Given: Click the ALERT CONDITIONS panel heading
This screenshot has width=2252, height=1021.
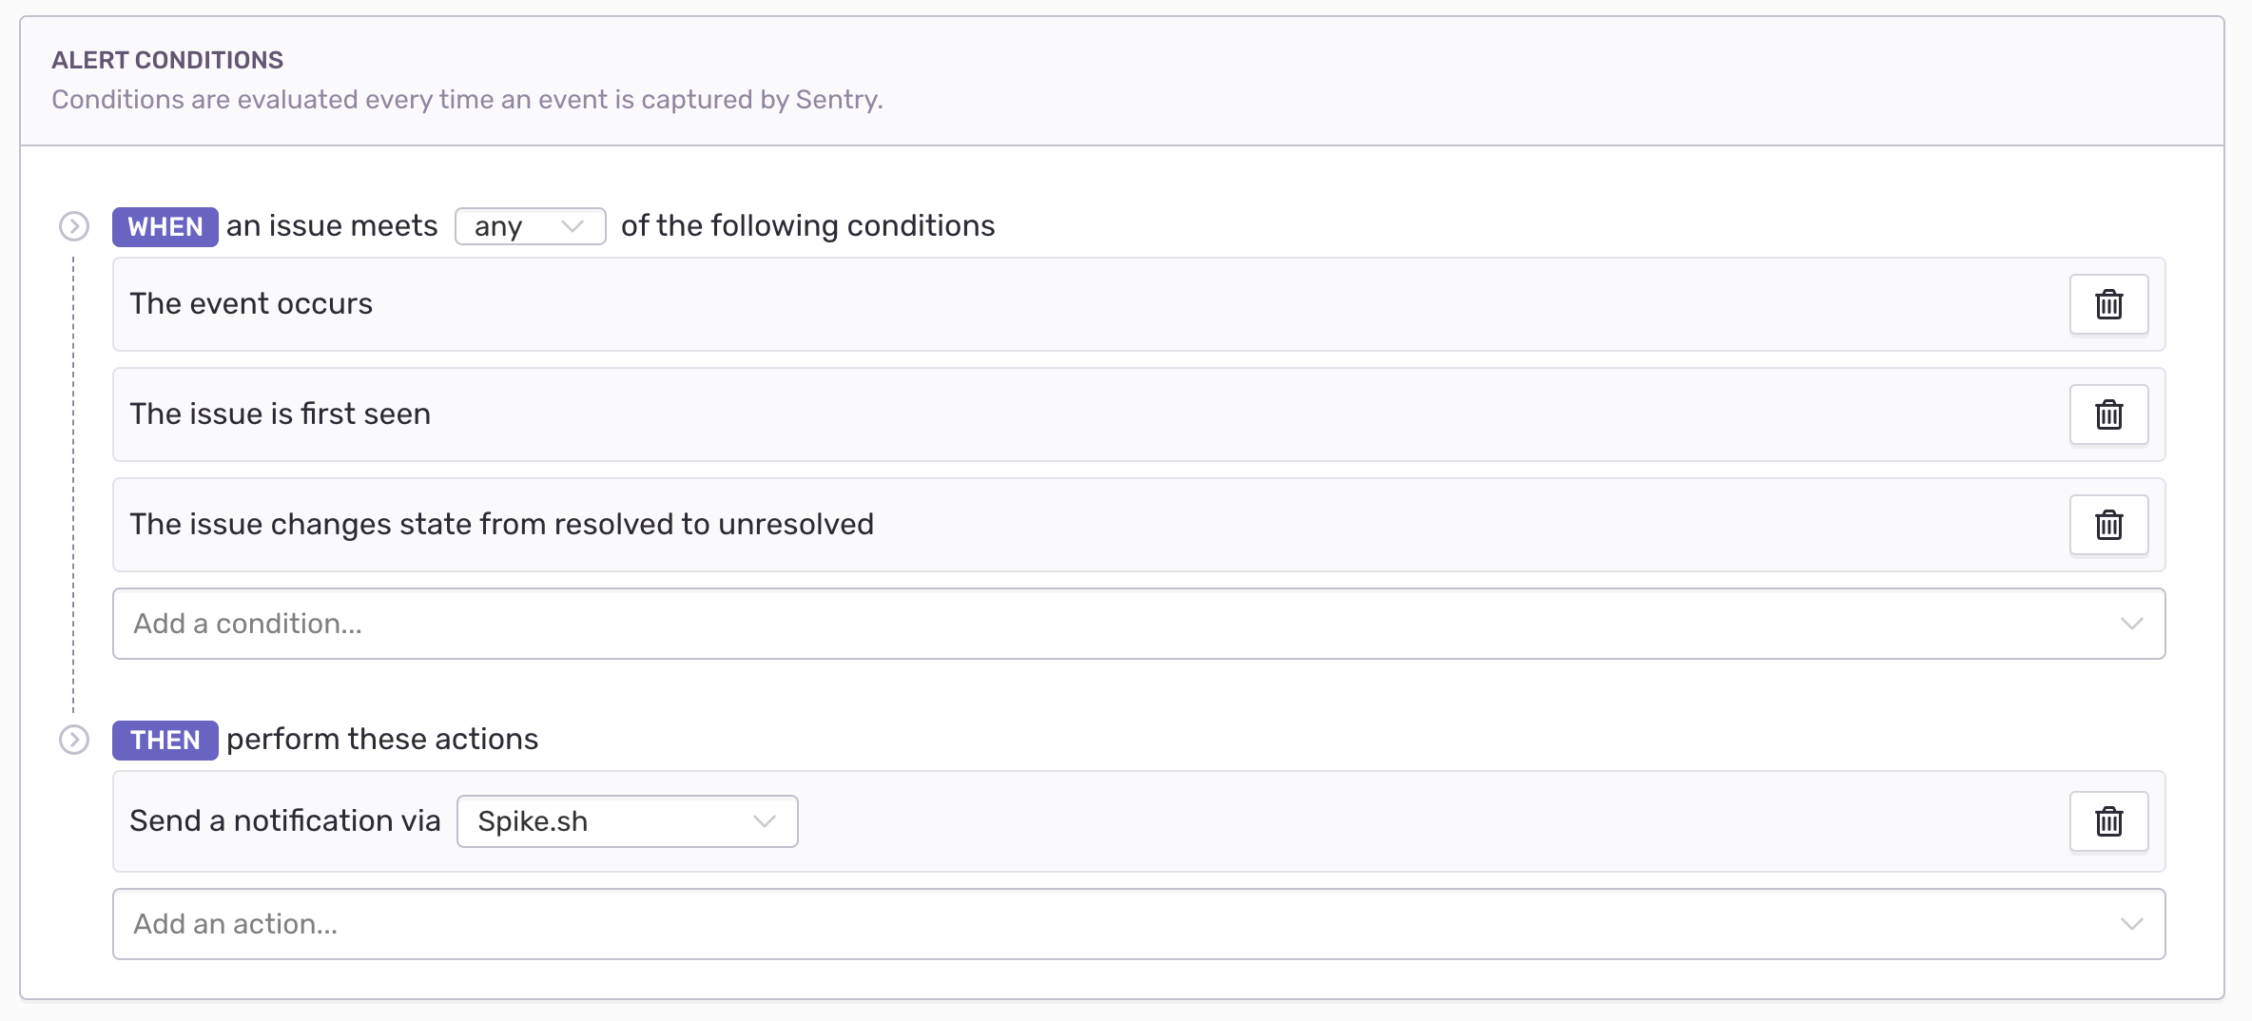Looking at the screenshot, I should point(167,60).
